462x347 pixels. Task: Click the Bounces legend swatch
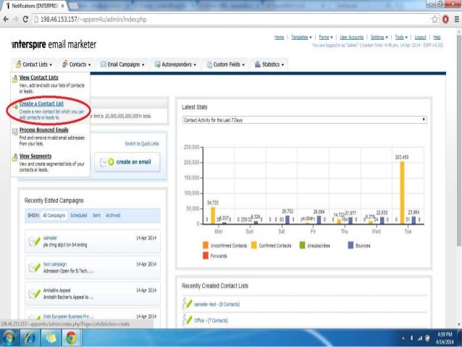(350, 246)
